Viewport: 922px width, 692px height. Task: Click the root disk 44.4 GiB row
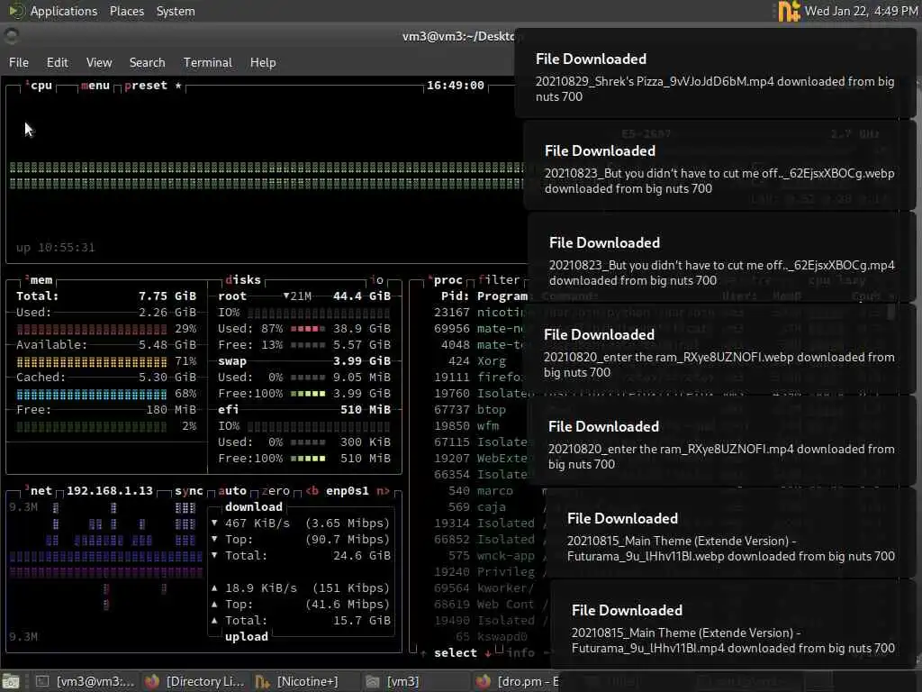coord(304,296)
